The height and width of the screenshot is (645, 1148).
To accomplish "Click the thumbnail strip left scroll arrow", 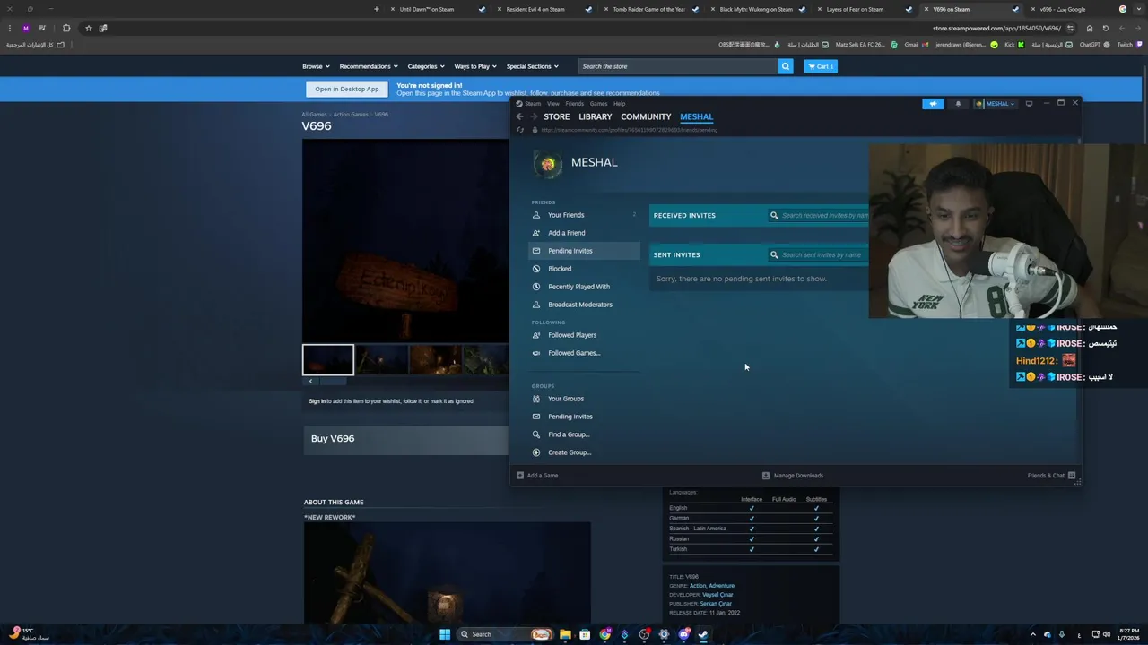I will pos(310,382).
